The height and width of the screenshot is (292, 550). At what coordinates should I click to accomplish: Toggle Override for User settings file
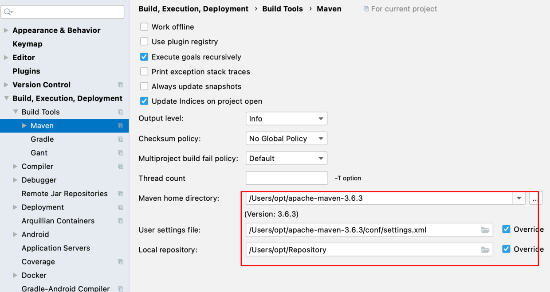506,229
